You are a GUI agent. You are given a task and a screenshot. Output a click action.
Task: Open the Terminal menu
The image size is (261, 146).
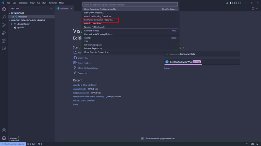[53, 3]
